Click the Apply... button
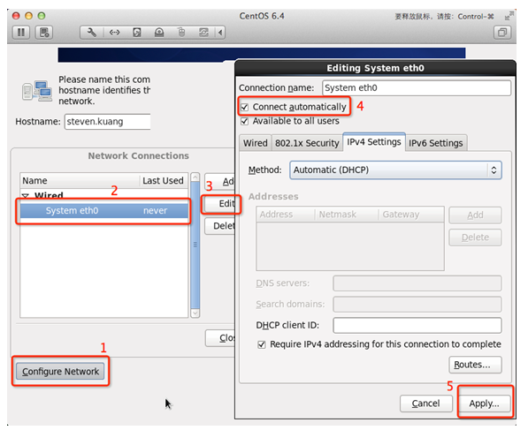 [484, 404]
